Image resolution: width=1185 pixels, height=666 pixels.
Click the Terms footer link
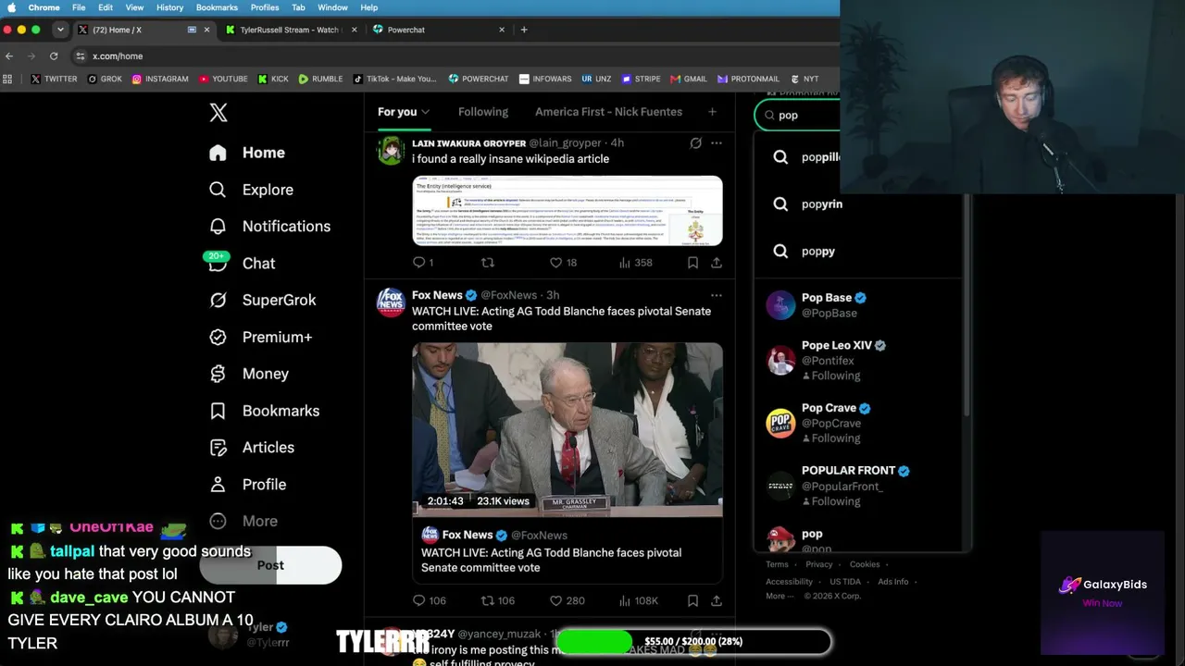tap(777, 564)
